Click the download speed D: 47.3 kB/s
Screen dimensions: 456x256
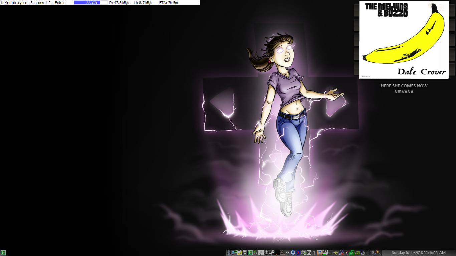(119, 2)
